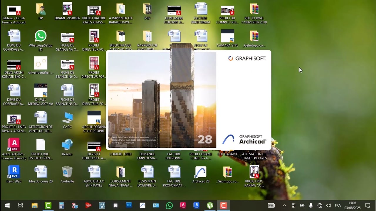Select the driveridentifier_ desktop icon
Viewport: 376px width, 211px height.
tap(41, 66)
